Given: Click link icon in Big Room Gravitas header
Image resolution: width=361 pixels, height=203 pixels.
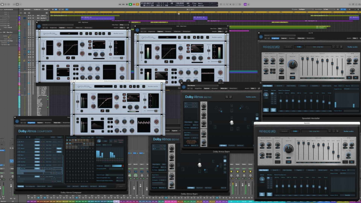Looking at the screenshot, I should pyautogui.click(x=128, y=28).
